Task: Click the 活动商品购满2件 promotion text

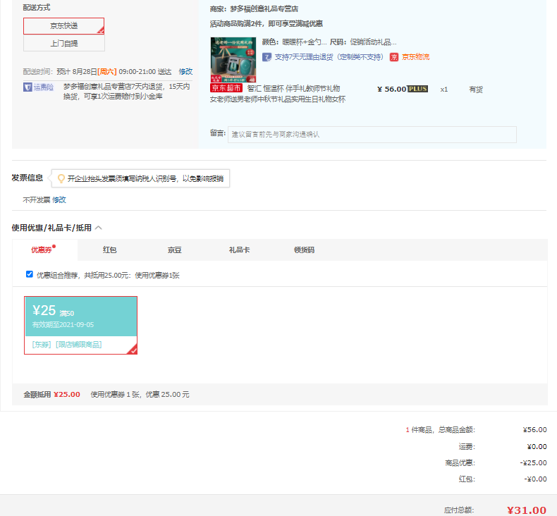Action: (267, 24)
